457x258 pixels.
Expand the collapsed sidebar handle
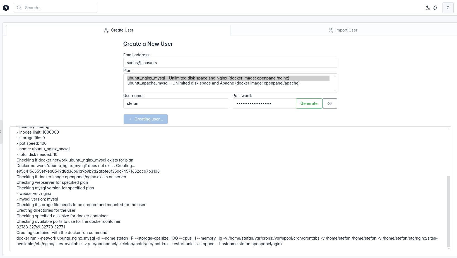[x=1, y=132]
